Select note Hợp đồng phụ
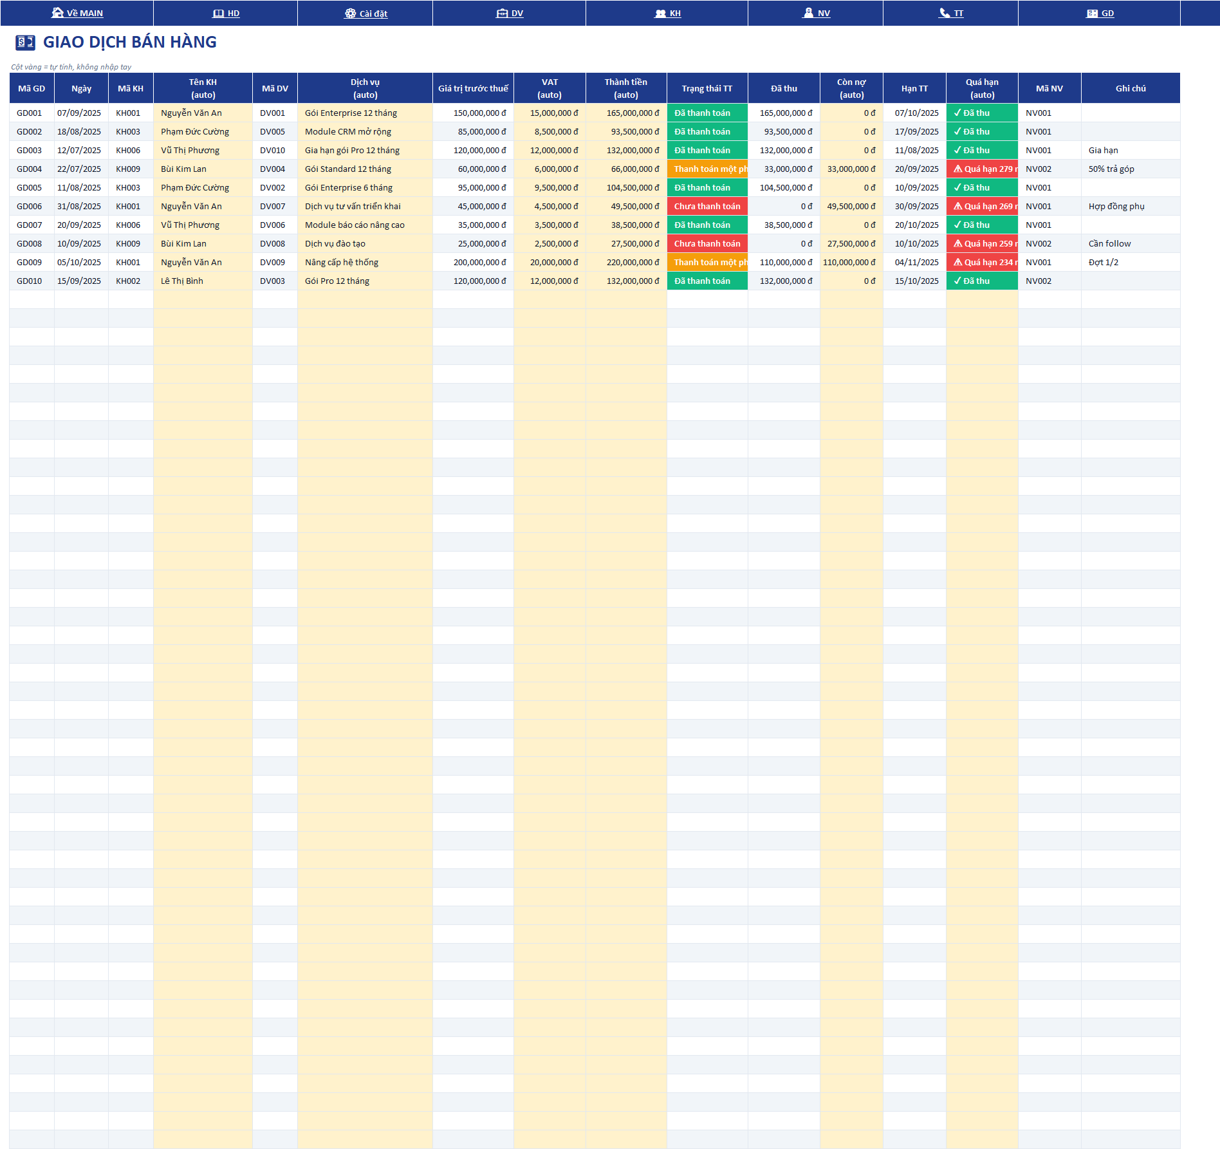 pyautogui.click(x=1131, y=206)
